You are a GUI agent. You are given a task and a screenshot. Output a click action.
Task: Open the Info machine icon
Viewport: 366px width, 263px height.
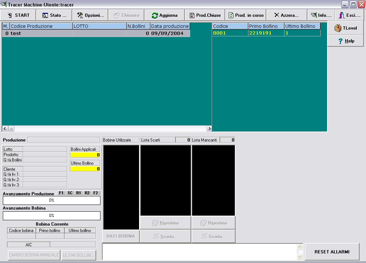(314, 15)
